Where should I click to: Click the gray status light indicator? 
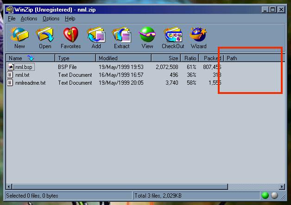click(274, 195)
